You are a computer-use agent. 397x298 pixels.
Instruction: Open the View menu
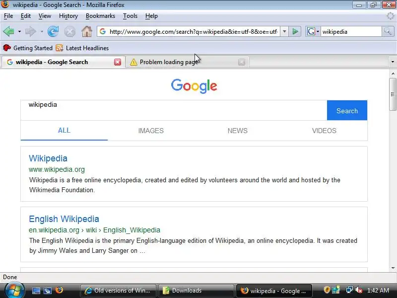tap(45, 16)
